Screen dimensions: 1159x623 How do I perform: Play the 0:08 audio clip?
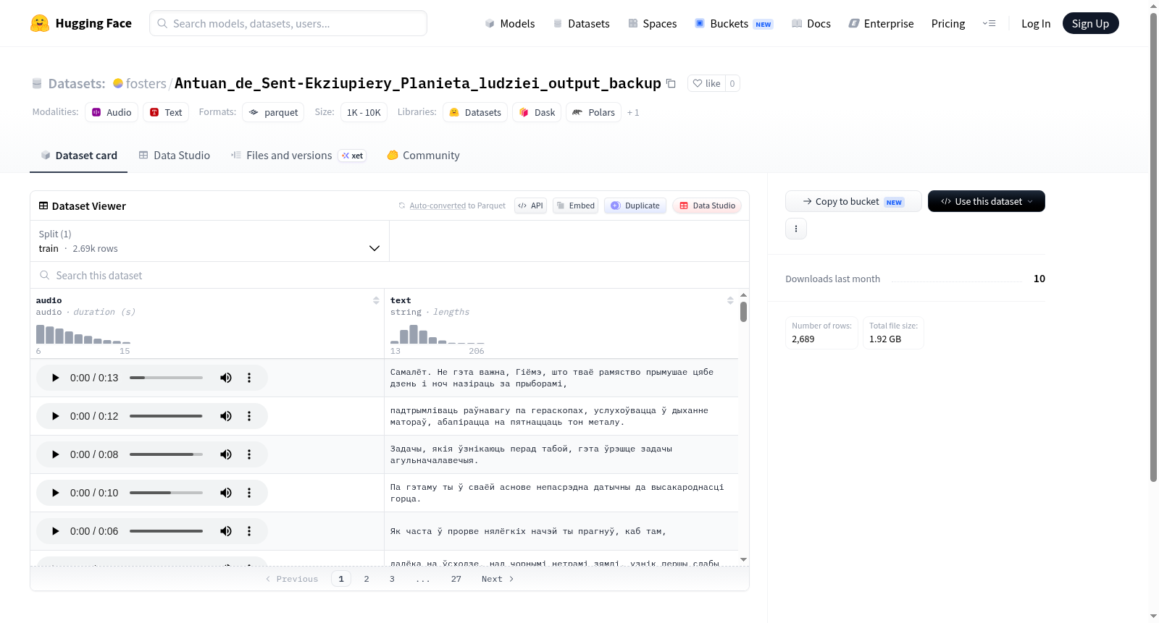pyautogui.click(x=55, y=454)
